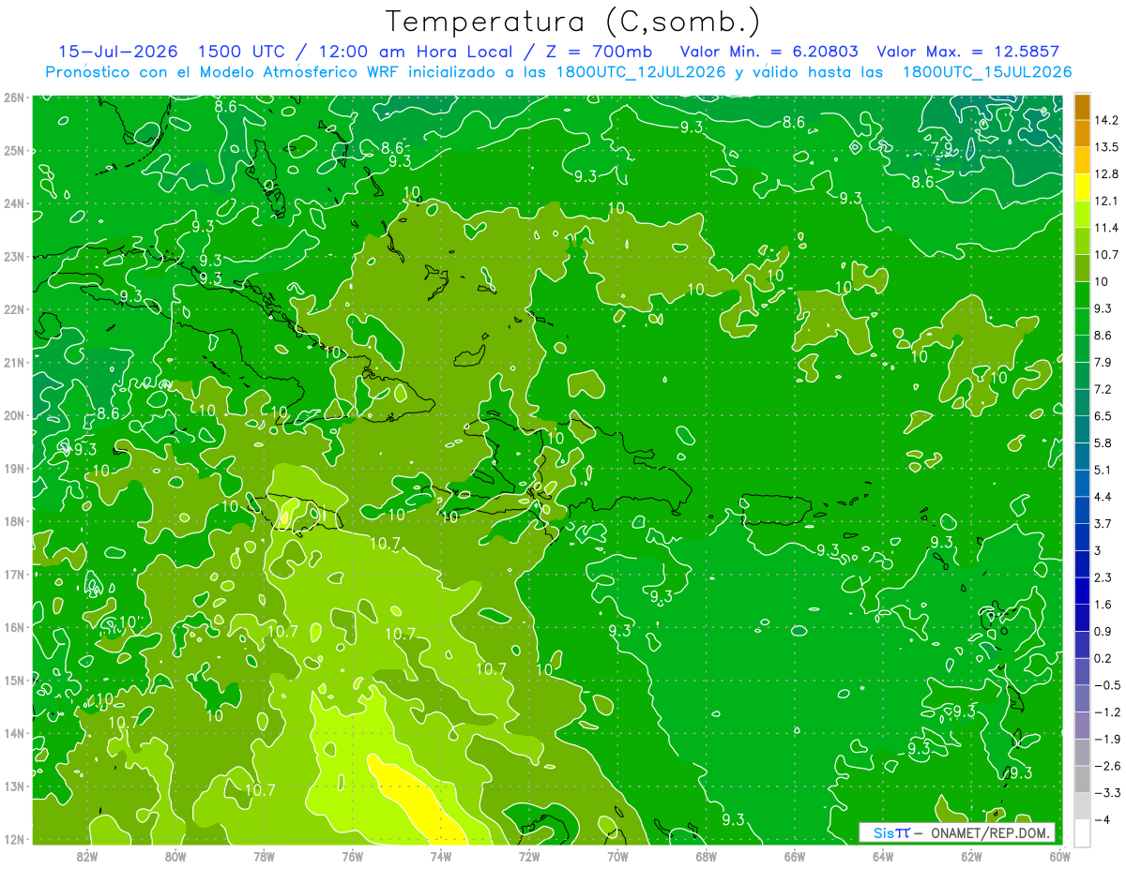Click the dark blue colorbar swatch between 1.6 and 2.3
Viewport: 1126px width, 869px height.
[x=1082, y=591]
